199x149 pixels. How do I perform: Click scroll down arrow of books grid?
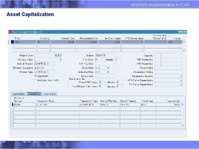[x=184, y=51]
